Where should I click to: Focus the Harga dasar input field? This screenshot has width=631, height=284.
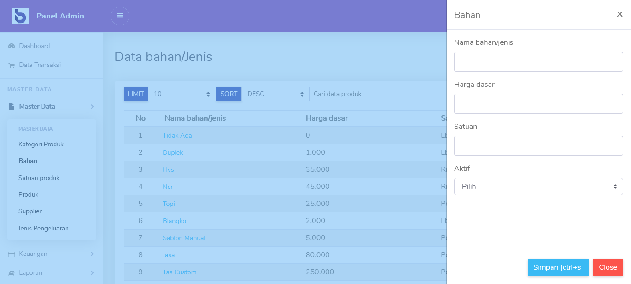539,103
